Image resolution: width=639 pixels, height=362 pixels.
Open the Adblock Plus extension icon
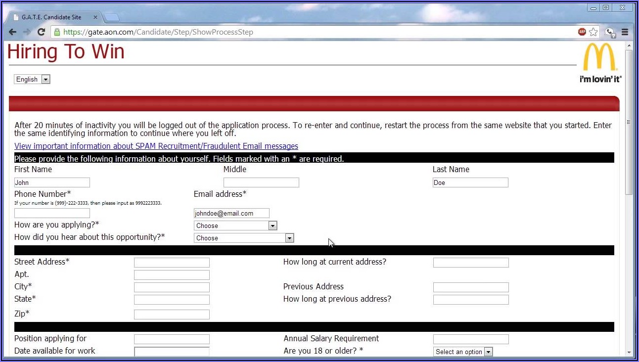582,32
